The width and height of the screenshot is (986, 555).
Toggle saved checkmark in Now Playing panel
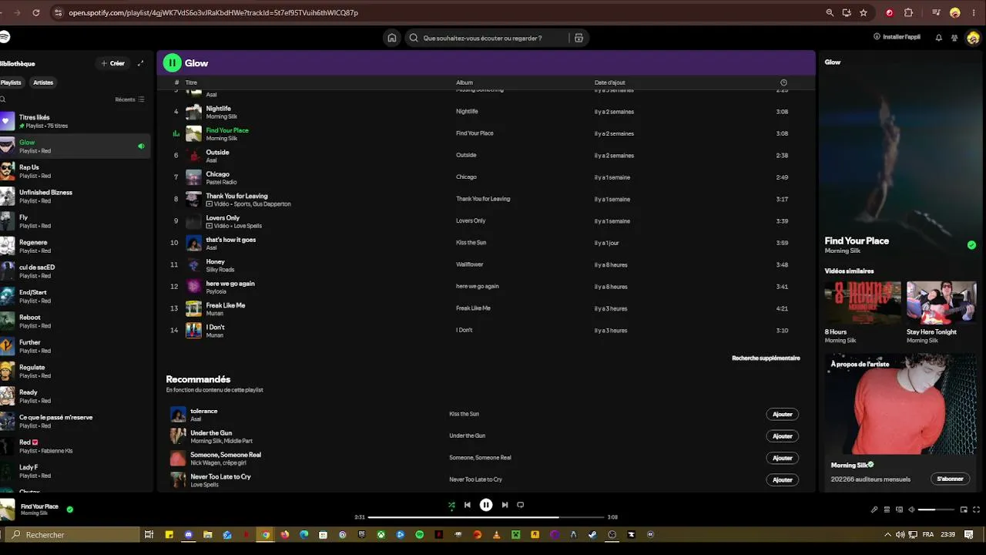(971, 245)
